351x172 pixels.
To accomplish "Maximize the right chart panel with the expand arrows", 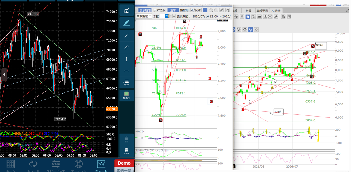I will (x=347, y=10).
